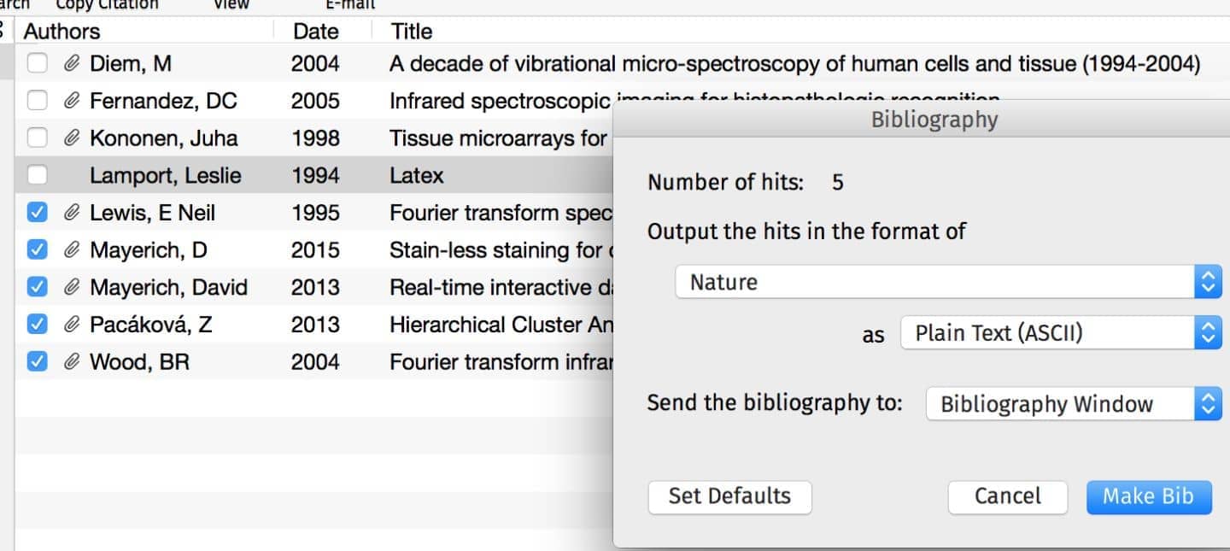
Task: Click the Set Defaults button
Action: (x=729, y=496)
